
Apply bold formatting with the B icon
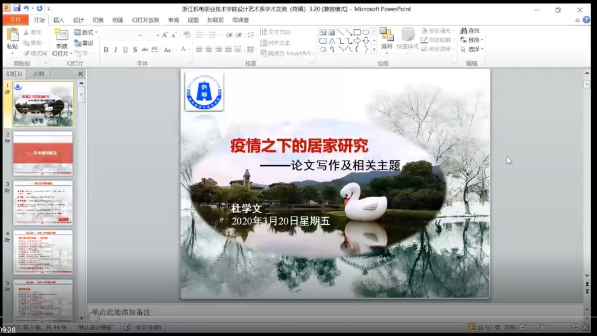pyautogui.click(x=107, y=50)
